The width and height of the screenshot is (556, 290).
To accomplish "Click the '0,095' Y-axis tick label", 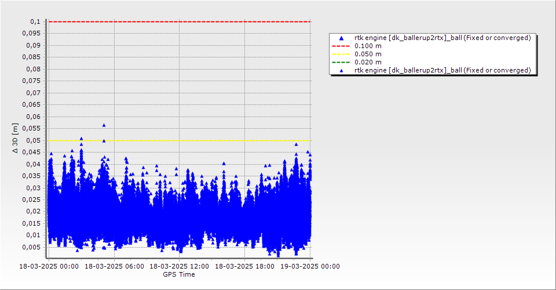I will click(x=31, y=34).
